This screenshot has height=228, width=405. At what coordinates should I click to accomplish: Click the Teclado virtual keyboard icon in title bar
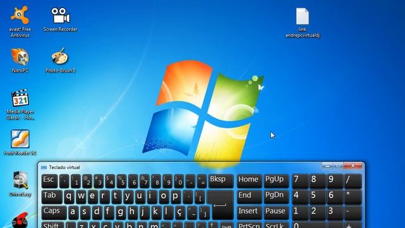tap(44, 167)
